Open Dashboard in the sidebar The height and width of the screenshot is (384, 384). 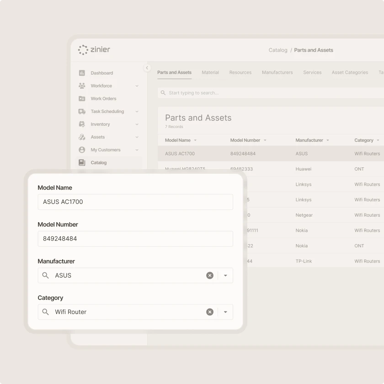point(102,73)
